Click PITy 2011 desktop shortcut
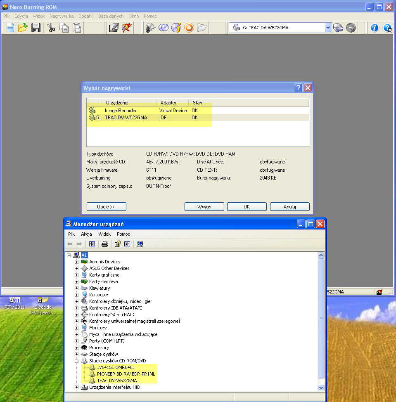The image size is (396, 402). click(x=14, y=303)
